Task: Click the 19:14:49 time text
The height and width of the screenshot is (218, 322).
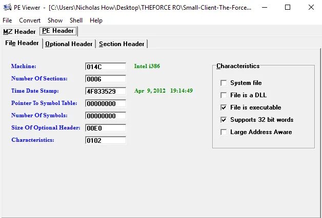Action: (x=182, y=91)
